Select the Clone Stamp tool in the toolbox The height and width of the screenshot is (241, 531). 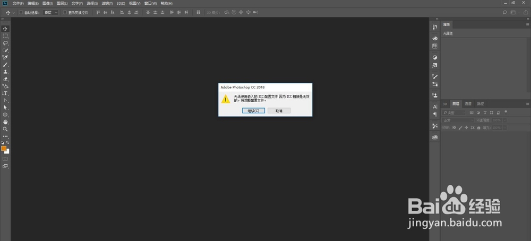tap(5, 72)
